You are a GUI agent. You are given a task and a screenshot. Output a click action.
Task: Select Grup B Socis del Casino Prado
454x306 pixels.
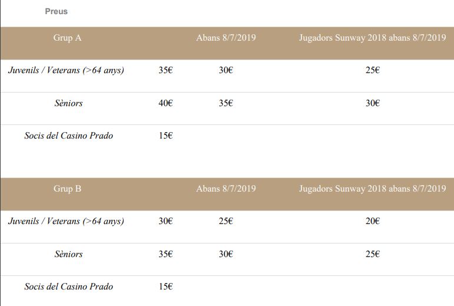click(69, 287)
